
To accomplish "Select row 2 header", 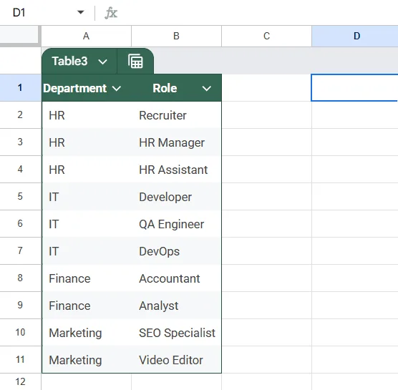I will coord(20,115).
